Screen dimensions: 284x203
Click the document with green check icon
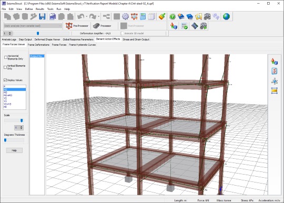(x=185, y=26)
